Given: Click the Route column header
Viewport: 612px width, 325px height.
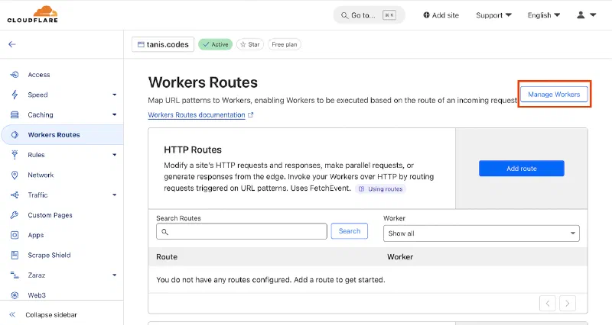Looking at the screenshot, I should 167,257.
